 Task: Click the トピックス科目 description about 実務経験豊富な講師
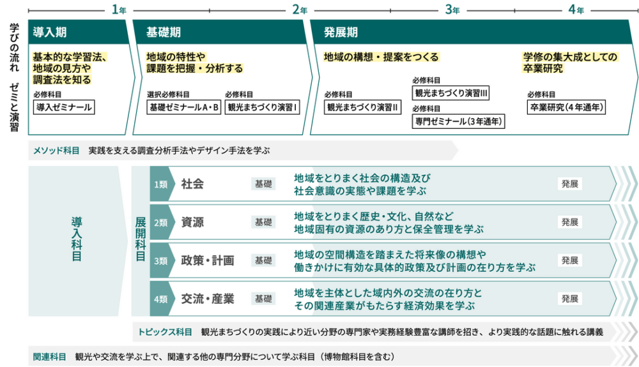[x=402, y=332]
